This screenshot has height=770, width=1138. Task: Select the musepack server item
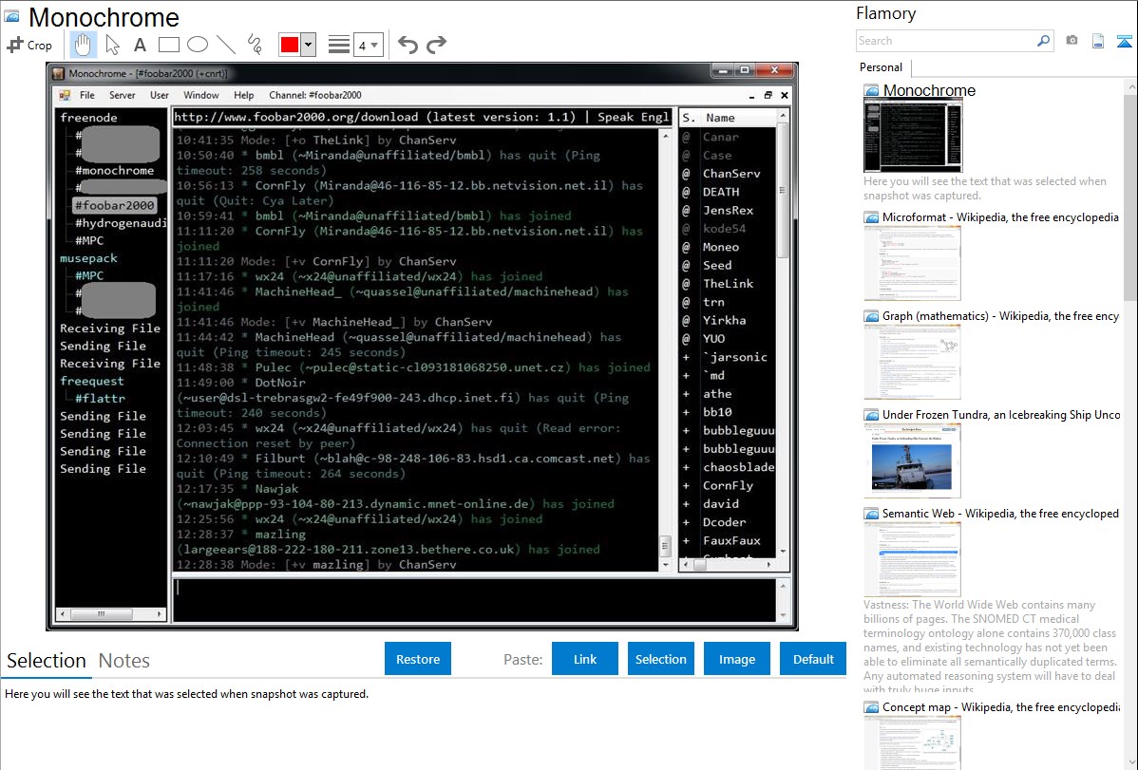pyautogui.click(x=88, y=258)
